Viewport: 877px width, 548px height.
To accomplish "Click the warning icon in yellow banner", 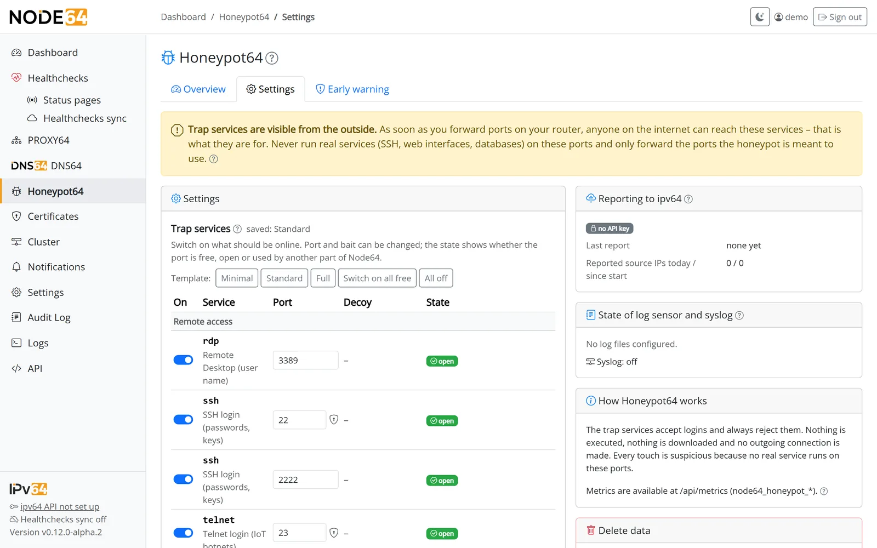I will pos(177,130).
